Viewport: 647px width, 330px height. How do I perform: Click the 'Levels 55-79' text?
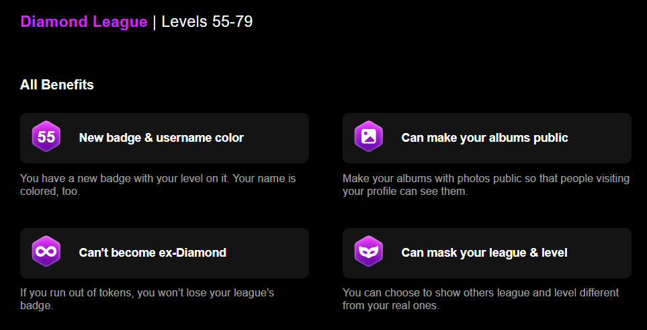click(x=207, y=22)
